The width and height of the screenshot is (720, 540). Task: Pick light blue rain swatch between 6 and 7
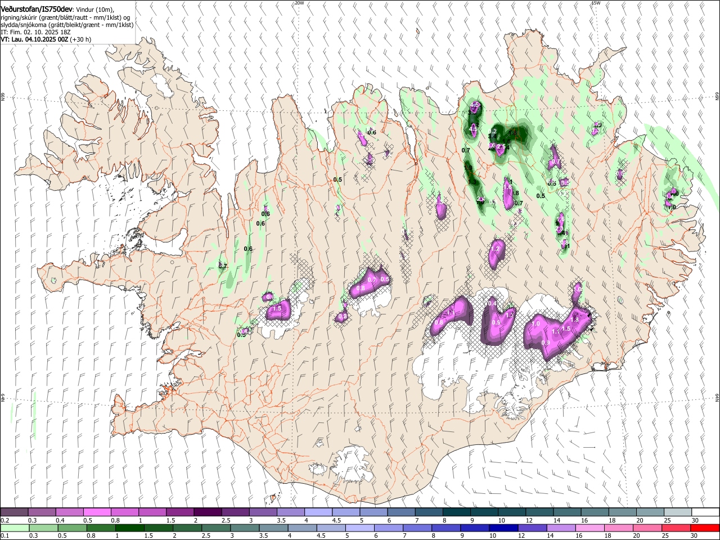pos(389,528)
